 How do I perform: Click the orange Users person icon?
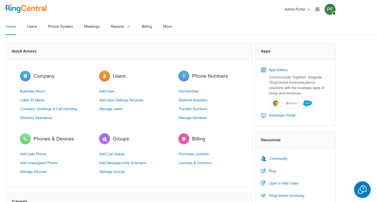click(x=104, y=76)
